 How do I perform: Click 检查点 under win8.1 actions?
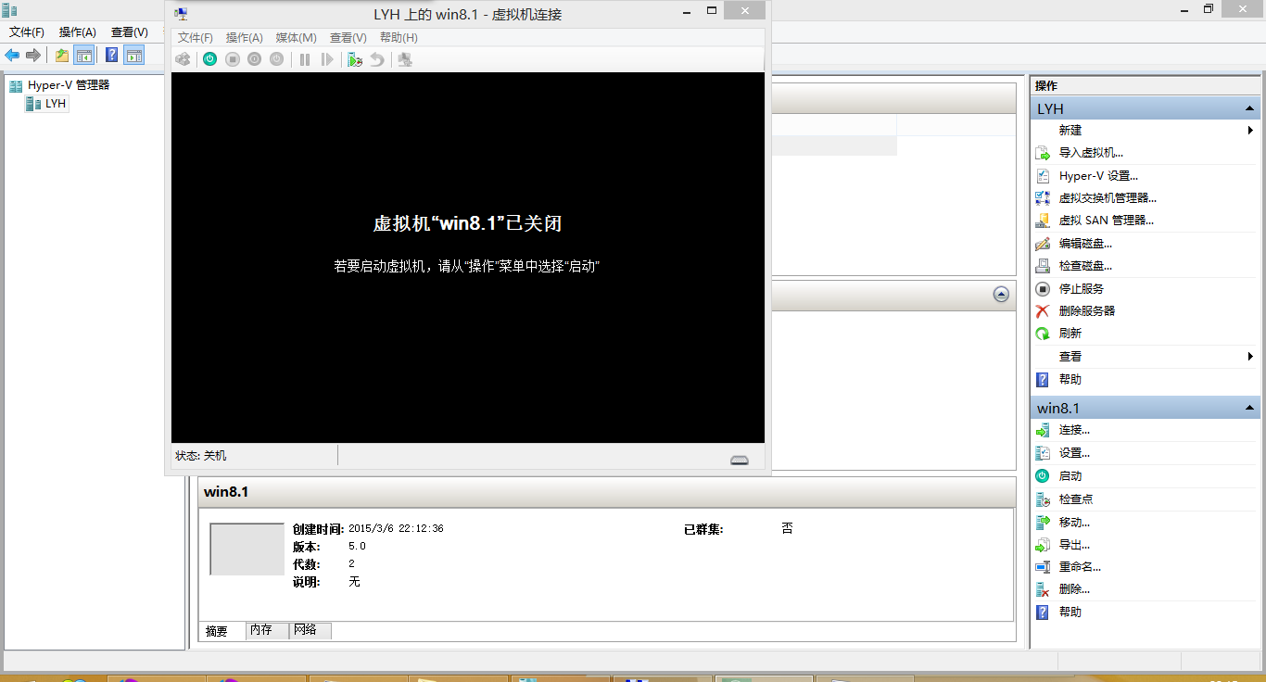[x=1076, y=499]
